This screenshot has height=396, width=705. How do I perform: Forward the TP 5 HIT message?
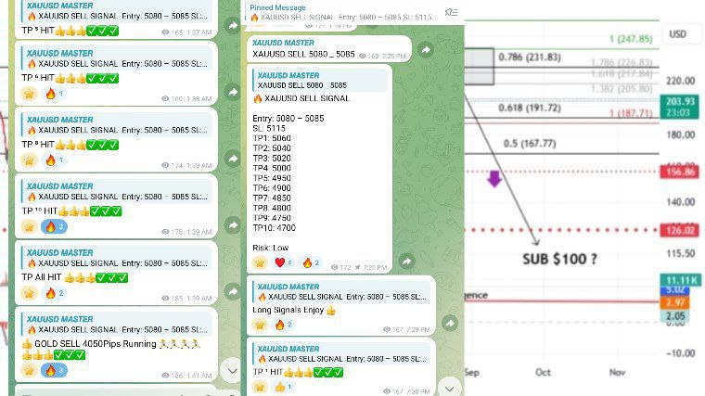click(233, 26)
